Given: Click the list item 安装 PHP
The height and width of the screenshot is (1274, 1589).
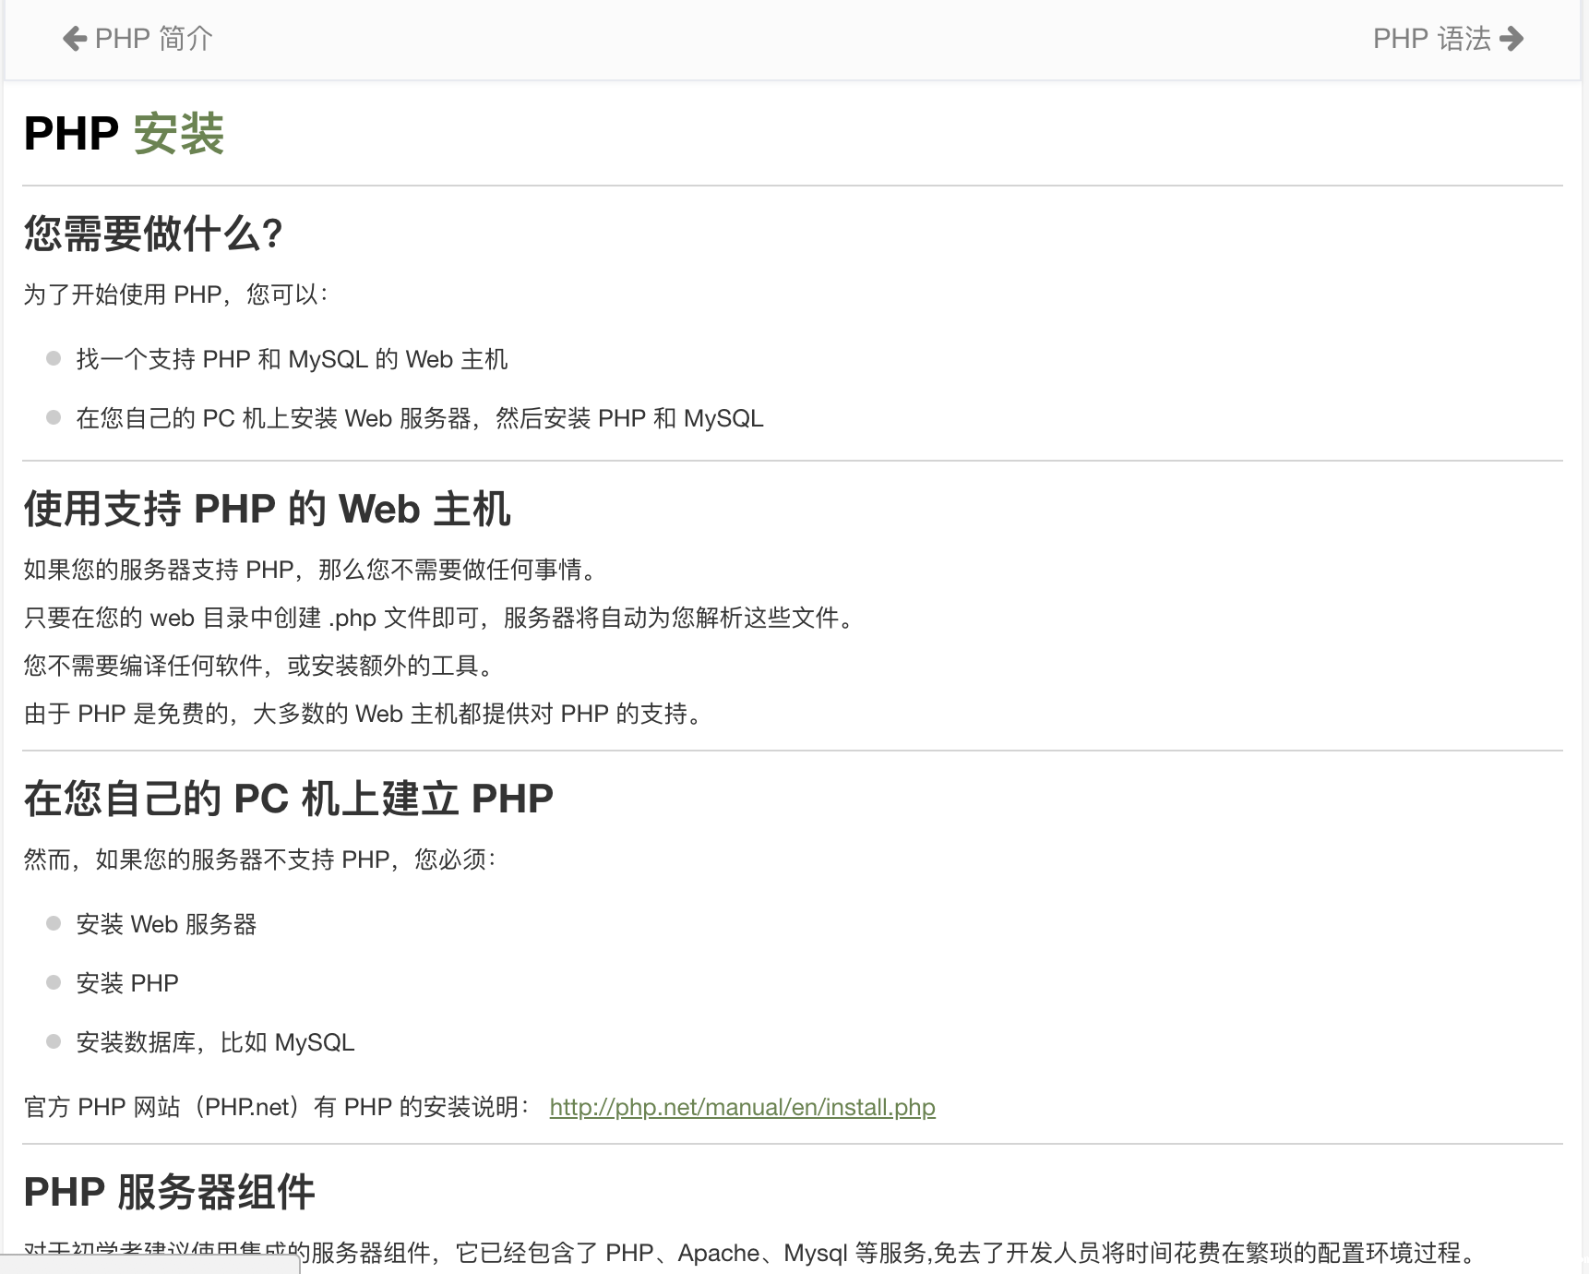Looking at the screenshot, I should tap(127, 983).
